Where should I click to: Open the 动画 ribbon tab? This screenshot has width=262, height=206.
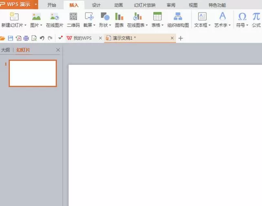point(119,5)
